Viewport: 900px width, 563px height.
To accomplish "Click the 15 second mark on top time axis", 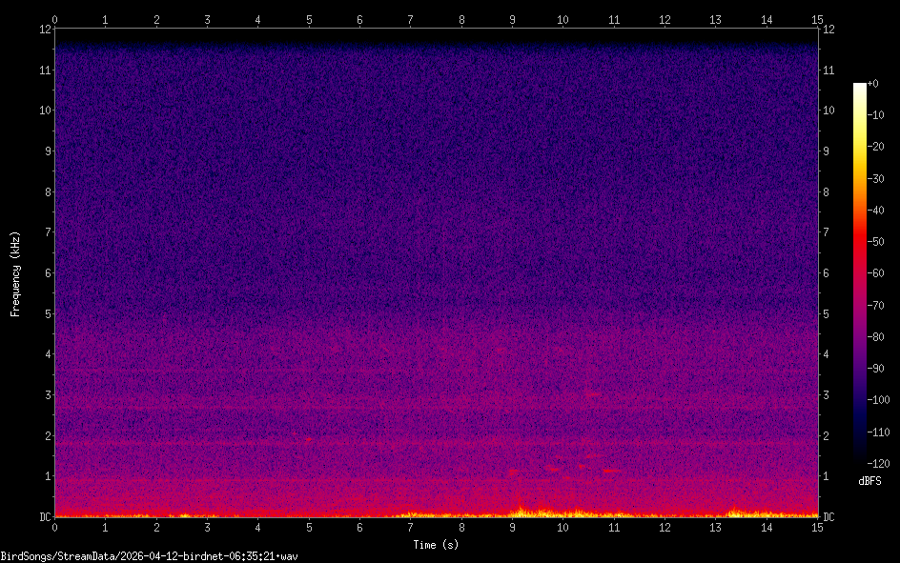I will [817, 19].
